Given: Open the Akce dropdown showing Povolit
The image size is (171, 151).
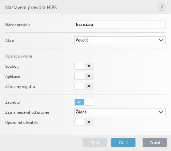Looking at the screenshot, I should pyautogui.click(x=120, y=40).
